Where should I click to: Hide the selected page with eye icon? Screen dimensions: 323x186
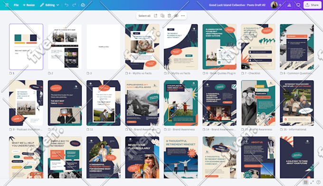(x=176, y=16)
